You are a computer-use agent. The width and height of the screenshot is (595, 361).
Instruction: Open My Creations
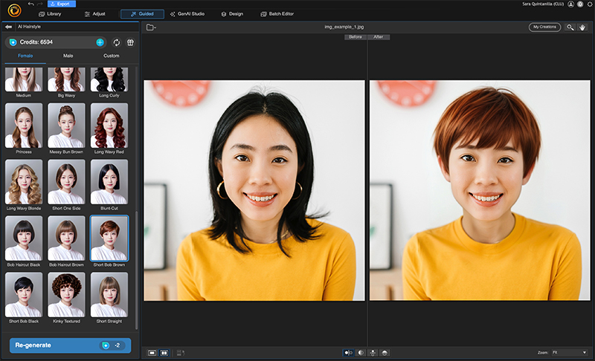(544, 27)
